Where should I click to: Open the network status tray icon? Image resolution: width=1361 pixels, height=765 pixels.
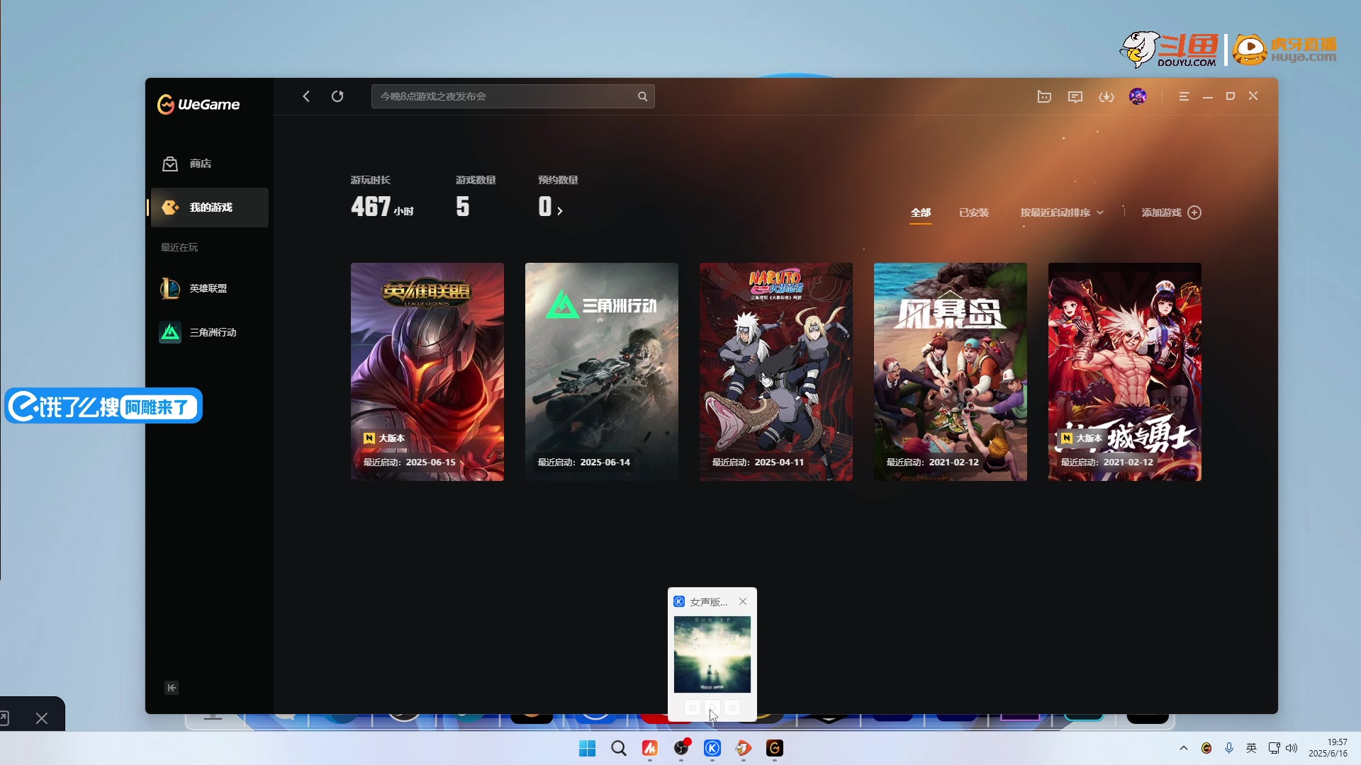(x=1274, y=748)
